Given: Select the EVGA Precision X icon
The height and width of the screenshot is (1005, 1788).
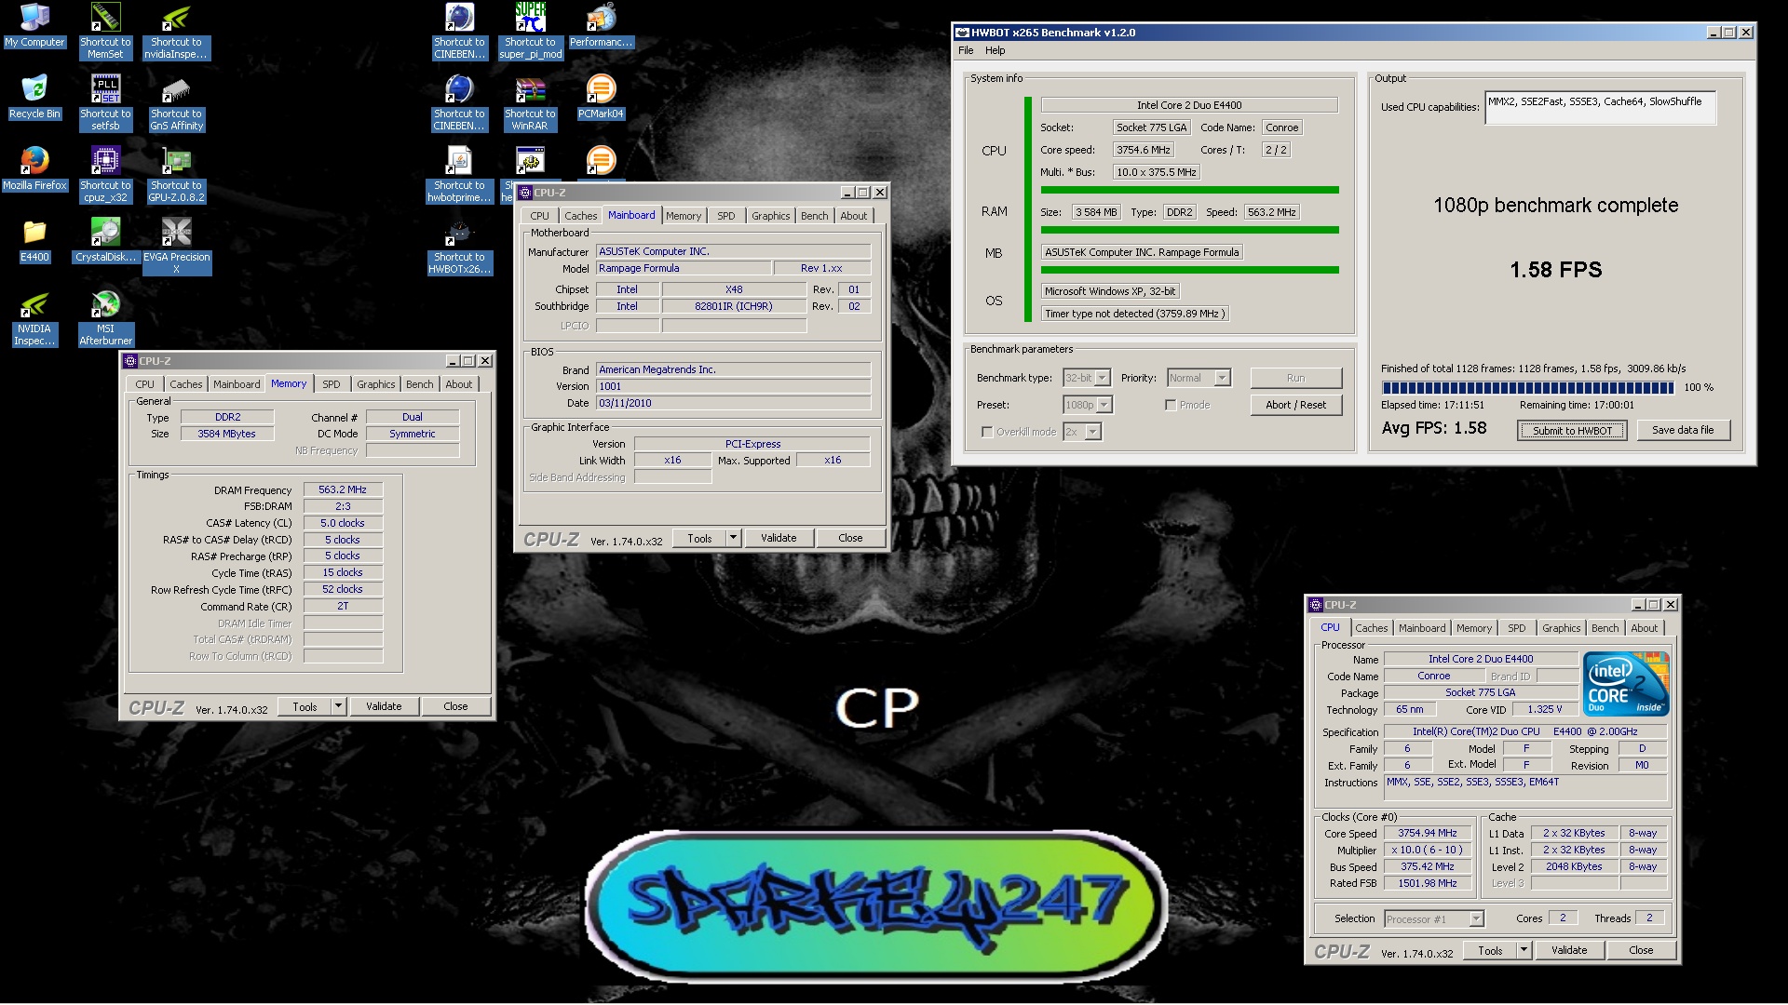Looking at the screenshot, I should (176, 247).
